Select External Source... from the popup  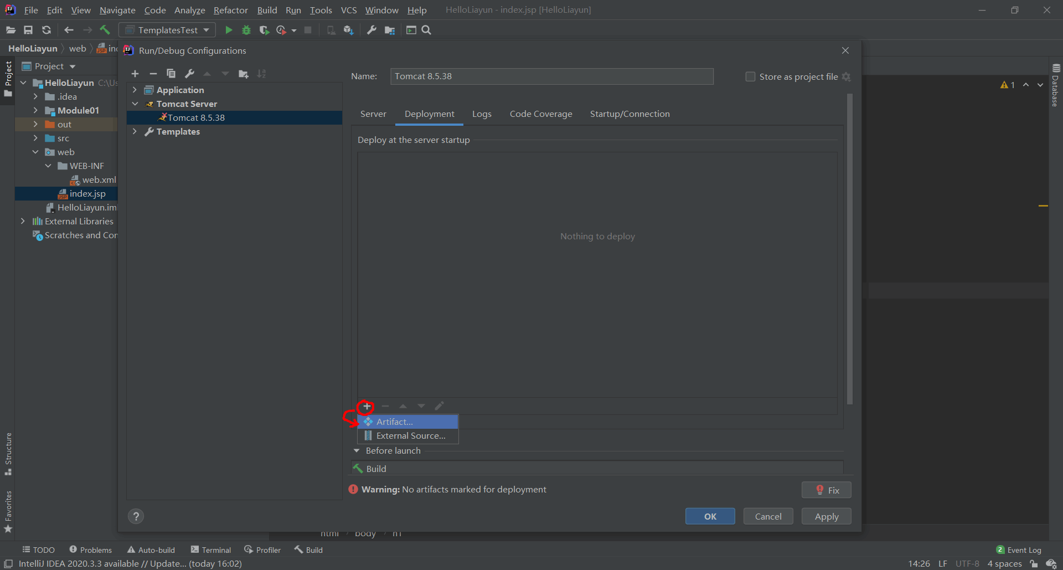click(408, 435)
